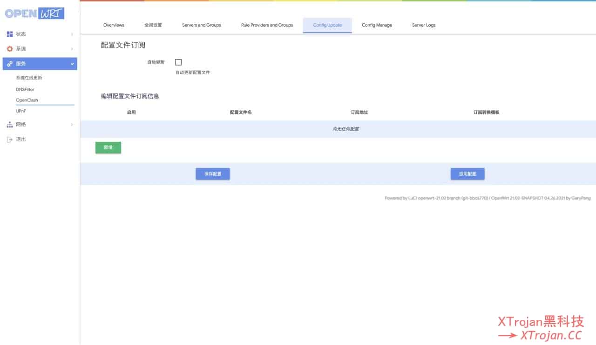This screenshot has height=345, width=596.
Task: Click the green 新增 button
Action: (x=108, y=147)
